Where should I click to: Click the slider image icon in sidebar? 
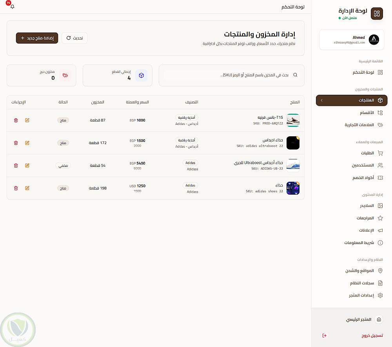(x=380, y=206)
